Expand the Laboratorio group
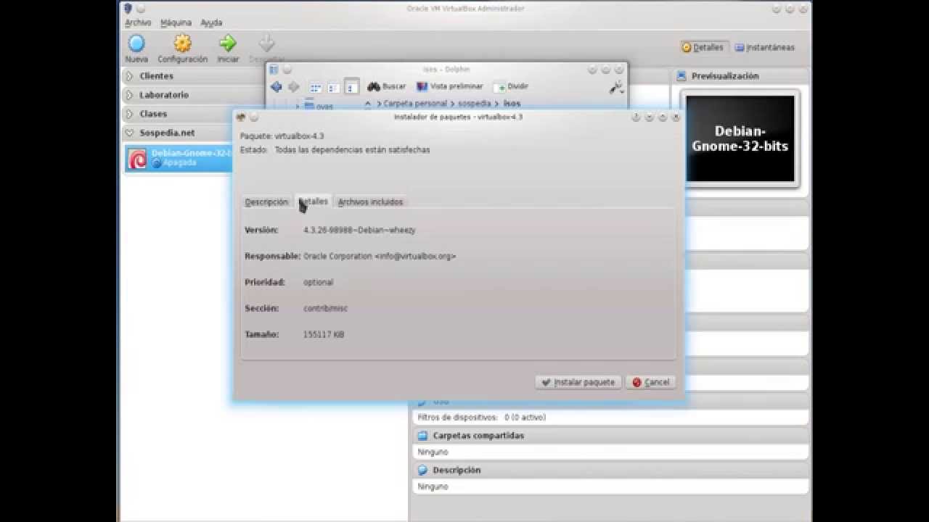 coord(129,95)
